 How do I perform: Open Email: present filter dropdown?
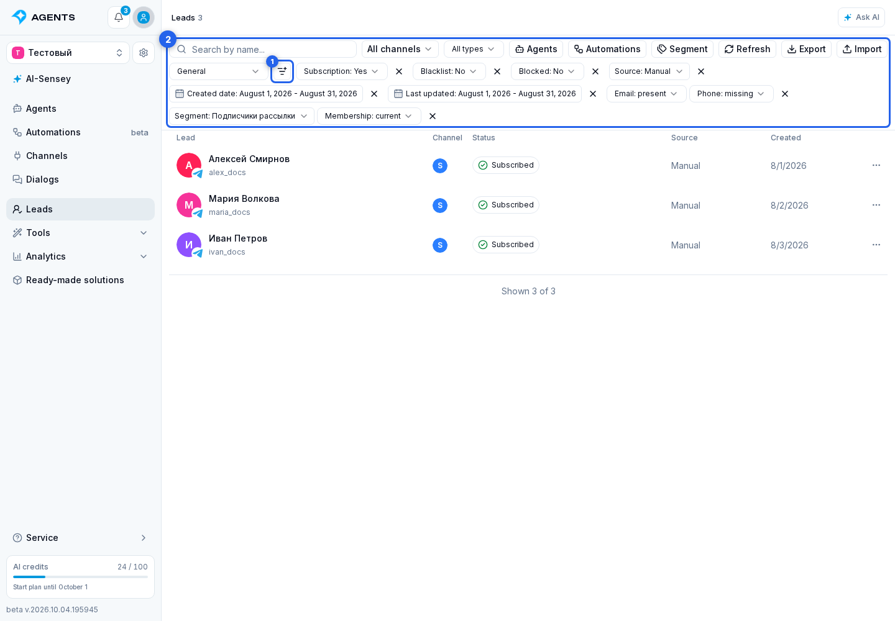click(x=646, y=94)
